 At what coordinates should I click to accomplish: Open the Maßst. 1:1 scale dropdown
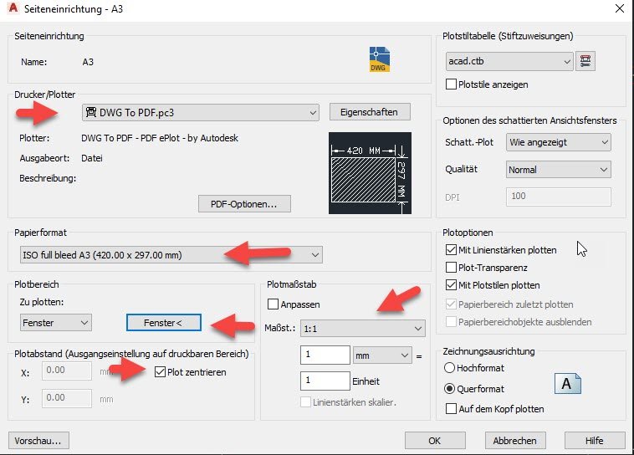pos(363,329)
